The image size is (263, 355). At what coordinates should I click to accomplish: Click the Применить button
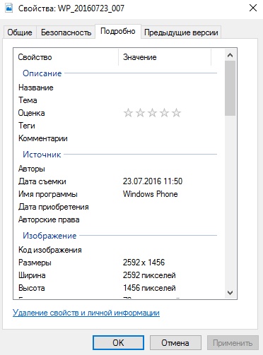click(233, 343)
